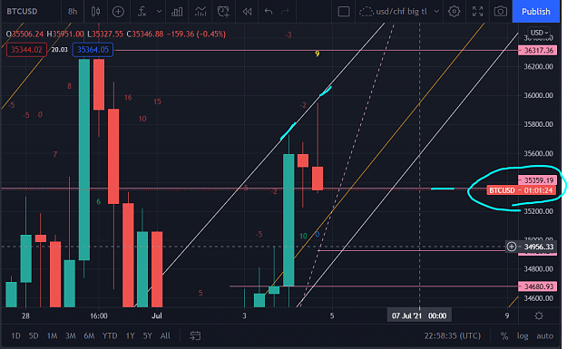Image resolution: width=567 pixels, height=349 pixels.
Task: Set the range to 5Y
Action: (148, 336)
